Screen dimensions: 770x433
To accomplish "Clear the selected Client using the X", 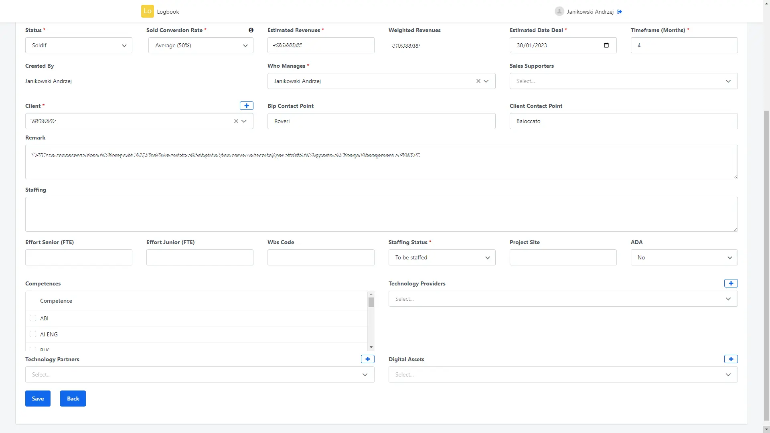I will (x=236, y=121).
